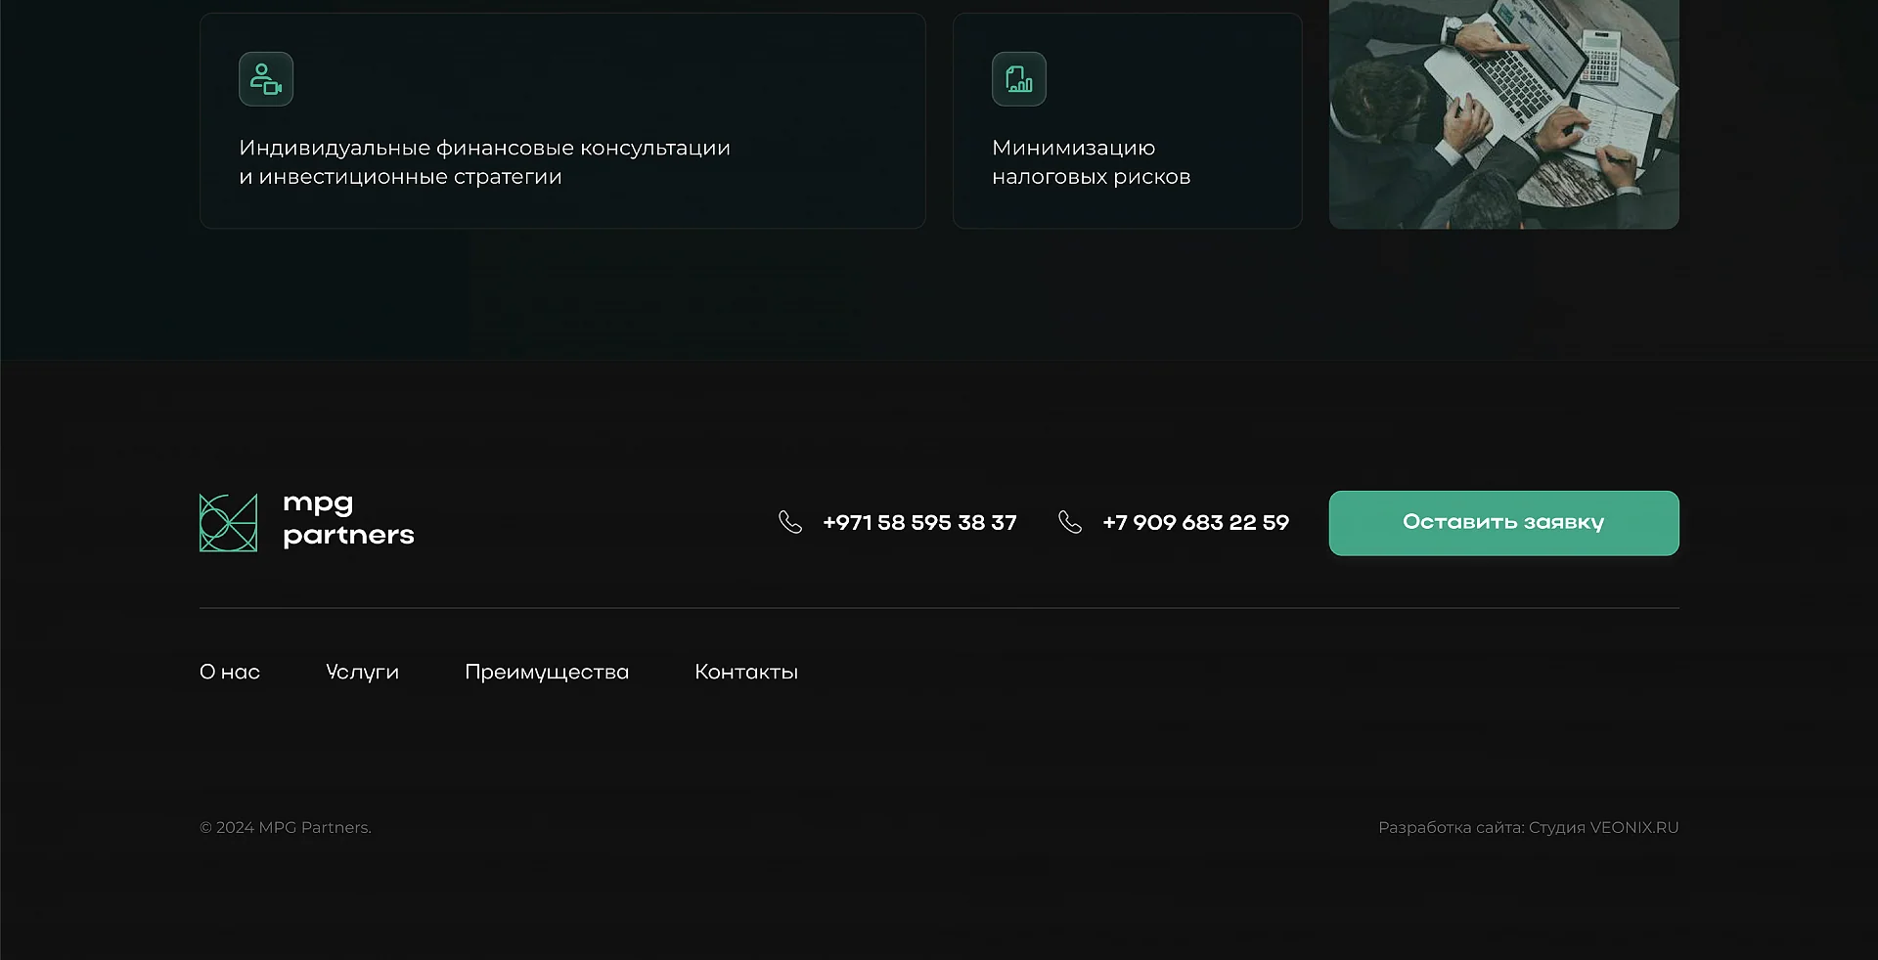Select the Индивидуальные финансовые консультации card text

pyautogui.click(x=484, y=162)
